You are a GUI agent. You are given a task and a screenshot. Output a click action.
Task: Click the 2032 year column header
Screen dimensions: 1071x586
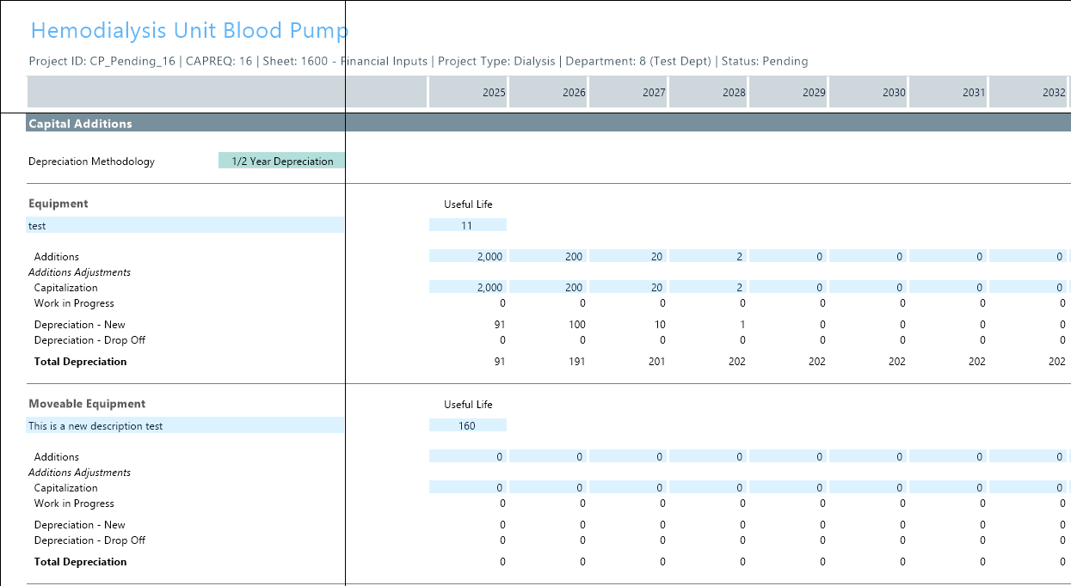point(1028,92)
